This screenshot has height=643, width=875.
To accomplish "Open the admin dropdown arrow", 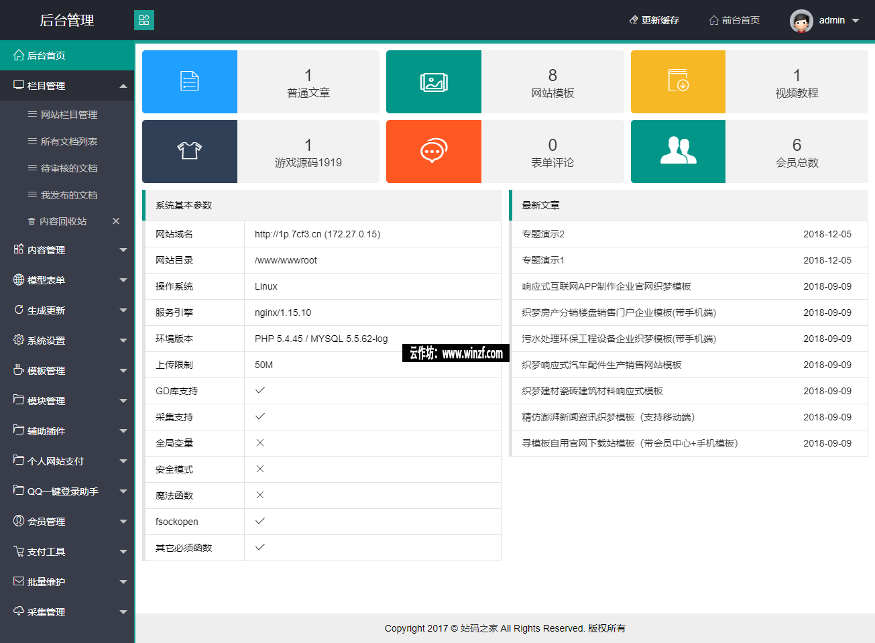I will point(856,21).
